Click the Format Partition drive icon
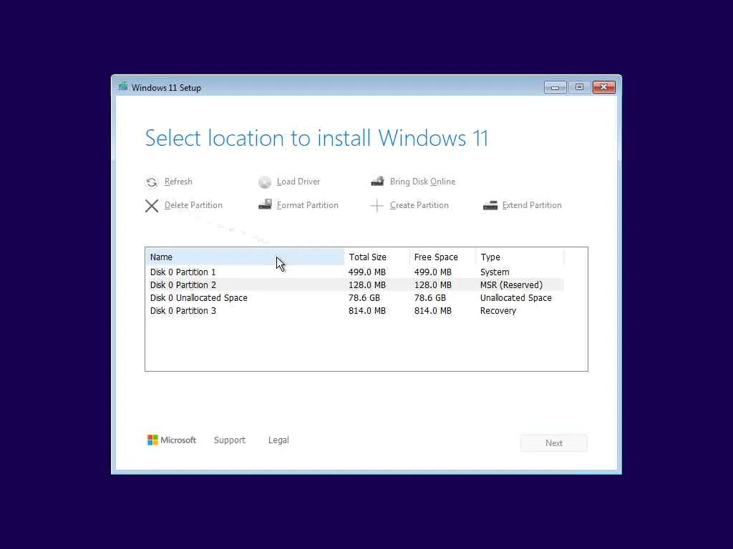The image size is (733, 549). click(x=265, y=204)
